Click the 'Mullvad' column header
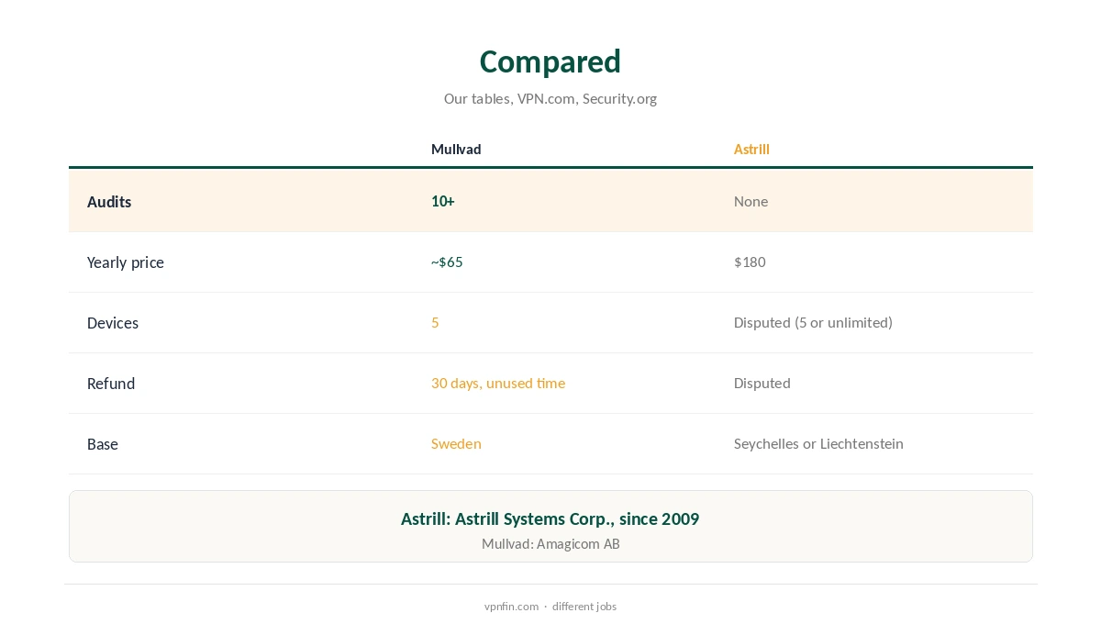The width and height of the screenshot is (1101, 624). point(456,149)
